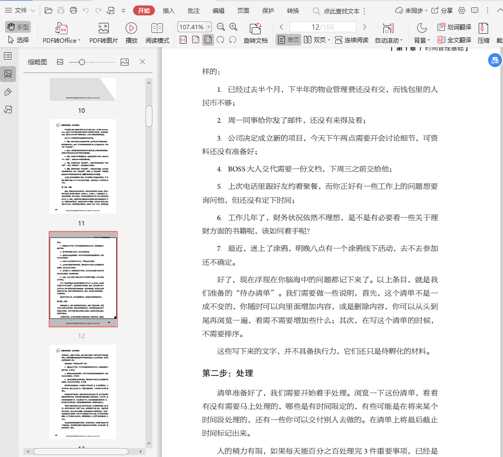
Task: Activate the 选择 selection tool
Action: pos(18,40)
